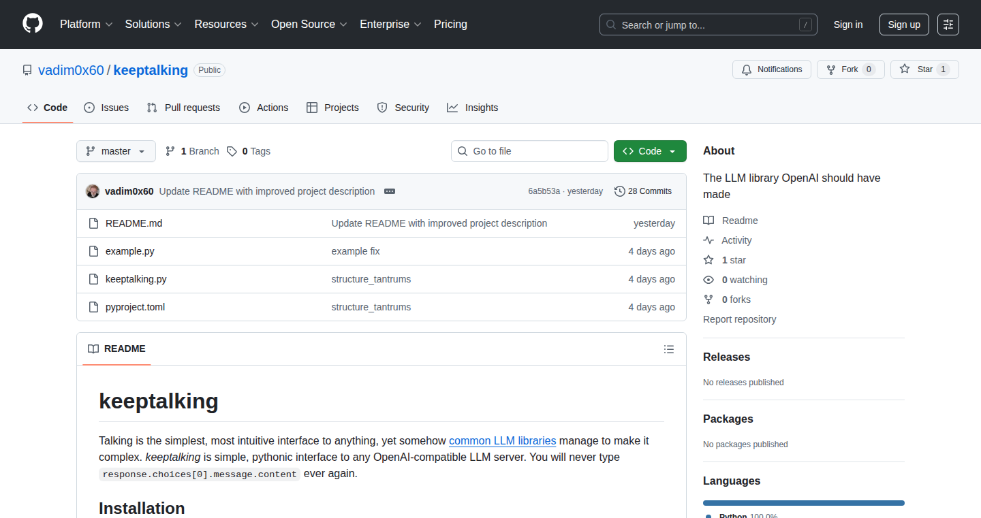Open the master branch dropdown
The width and height of the screenshot is (981, 518).
click(x=116, y=151)
